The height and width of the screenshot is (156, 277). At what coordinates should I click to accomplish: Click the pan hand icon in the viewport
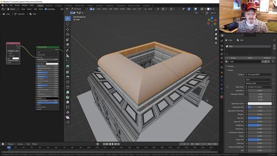(x=216, y=34)
